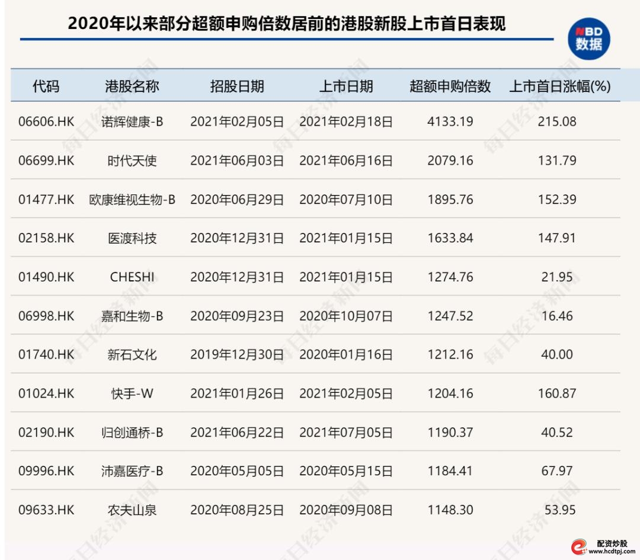Select the name 嘉和生物-B
The height and width of the screenshot is (560, 640).
132,316
